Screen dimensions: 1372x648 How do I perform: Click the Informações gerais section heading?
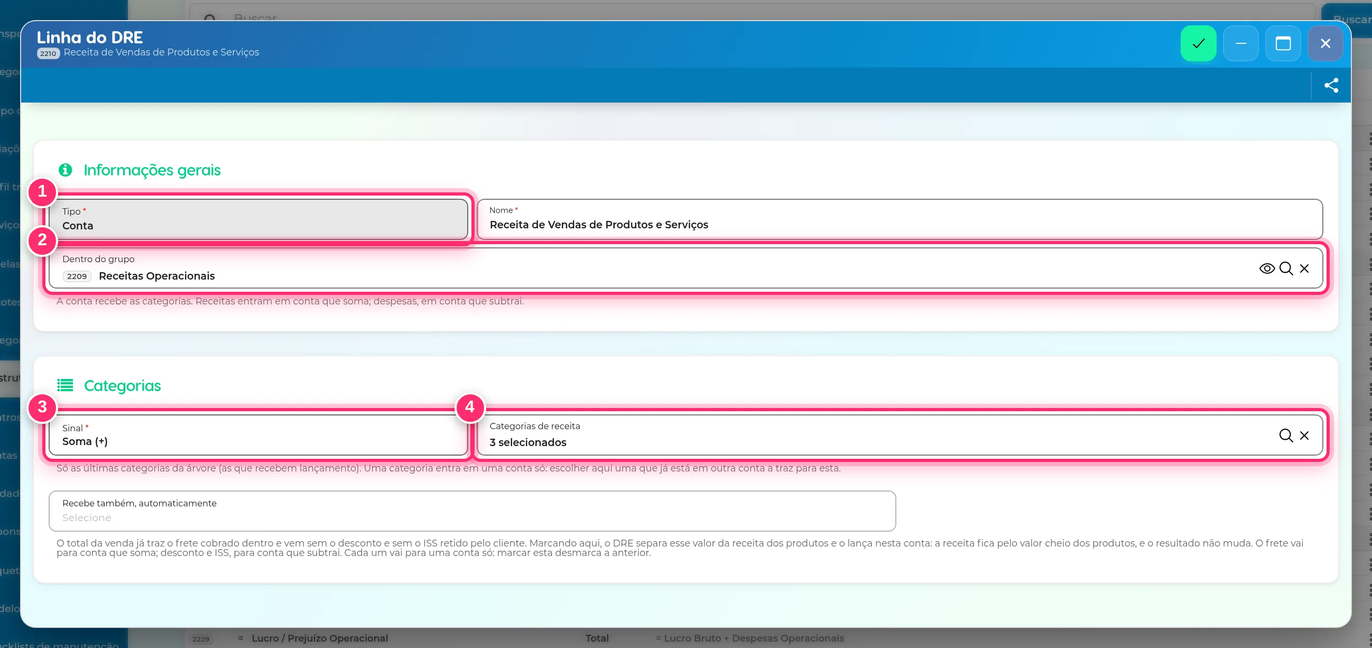point(152,170)
